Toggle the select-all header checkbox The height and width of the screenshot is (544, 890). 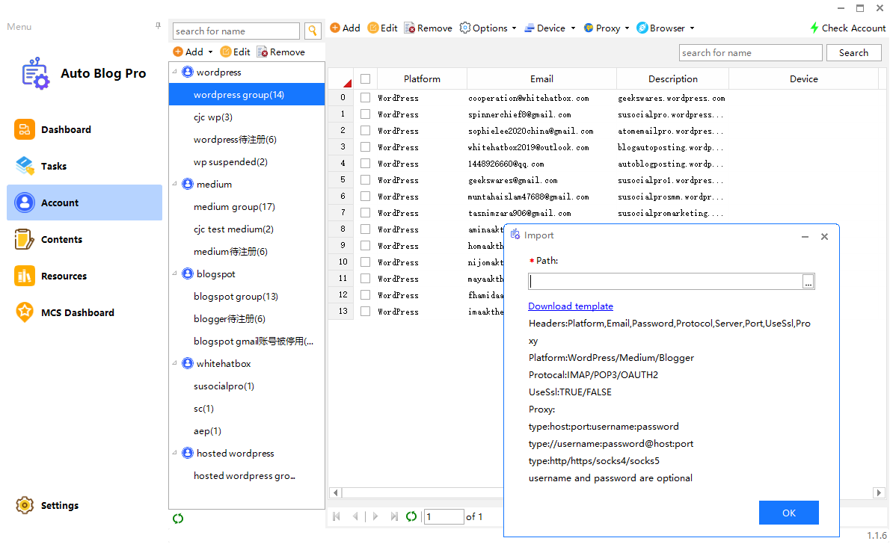click(366, 79)
